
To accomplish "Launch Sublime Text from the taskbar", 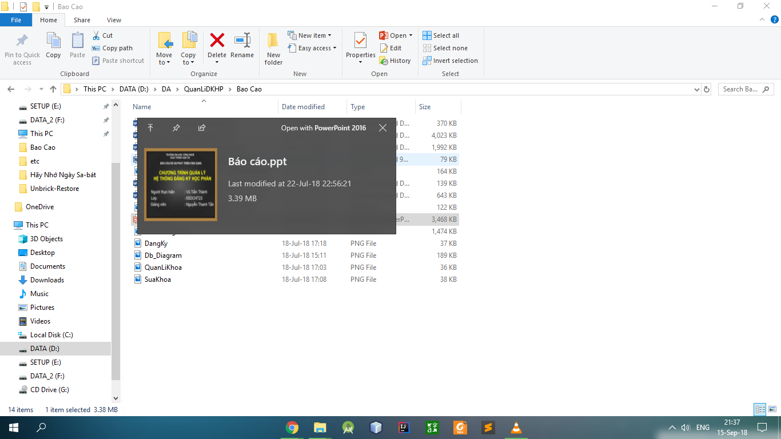I will tap(488, 427).
